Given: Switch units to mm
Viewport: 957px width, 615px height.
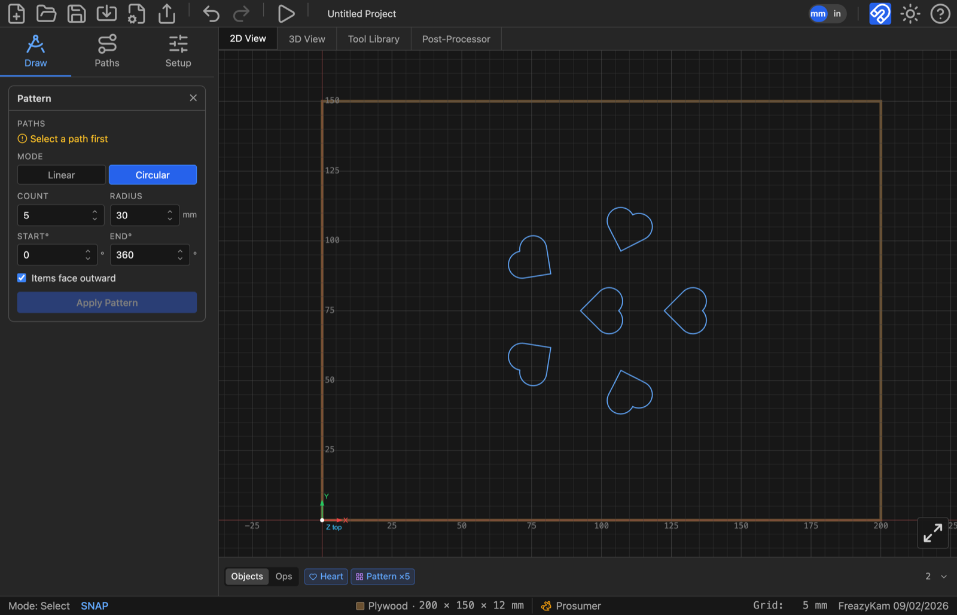Looking at the screenshot, I should pyautogui.click(x=818, y=14).
